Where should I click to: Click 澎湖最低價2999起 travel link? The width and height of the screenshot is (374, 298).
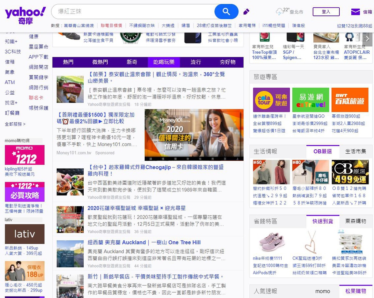click(x=310, y=123)
